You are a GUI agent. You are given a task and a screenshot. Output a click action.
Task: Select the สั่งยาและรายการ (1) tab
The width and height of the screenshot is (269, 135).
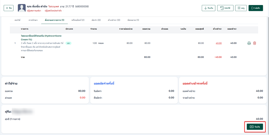click(54, 20)
